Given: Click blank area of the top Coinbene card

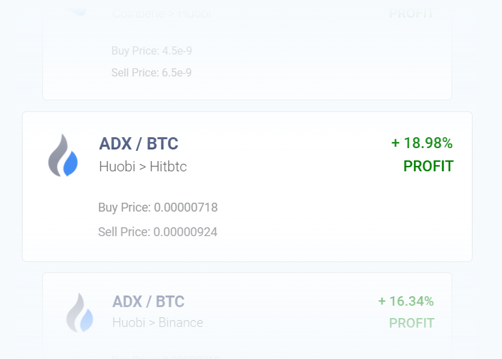Looking at the screenshot, I should click(x=304, y=57).
